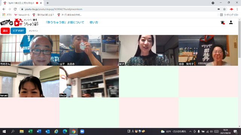Select 吉田 知可子 video tile
The height and width of the screenshot is (135, 241).
[x=208, y=50]
